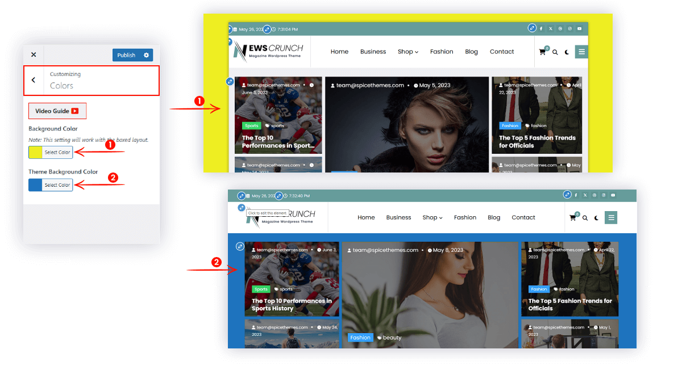Click X (Twitter) icon in blue preview top bar
The height and width of the screenshot is (366, 678).
(x=585, y=195)
